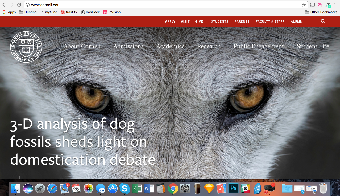Open the Research menu
This screenshot has width=340, height=196.
pos(209,46)
